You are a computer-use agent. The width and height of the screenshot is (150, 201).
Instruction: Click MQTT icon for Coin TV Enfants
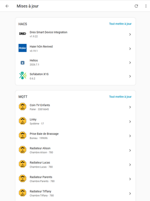[23, 107]
